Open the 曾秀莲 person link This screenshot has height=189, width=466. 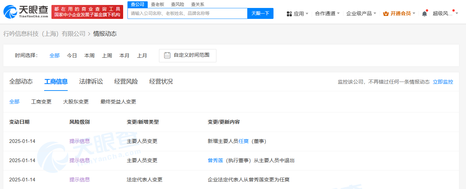pos(215,160)
